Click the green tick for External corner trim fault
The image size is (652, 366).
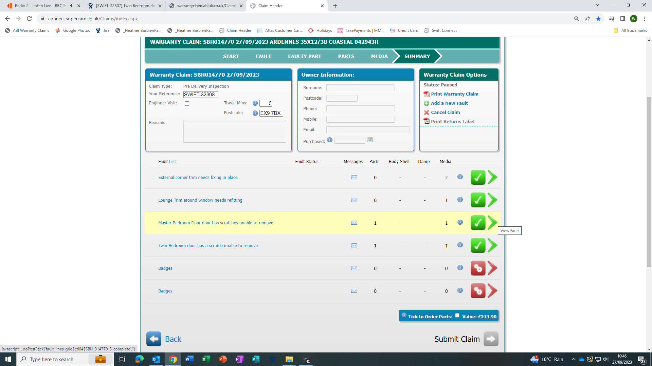click(x=477, y=177)
